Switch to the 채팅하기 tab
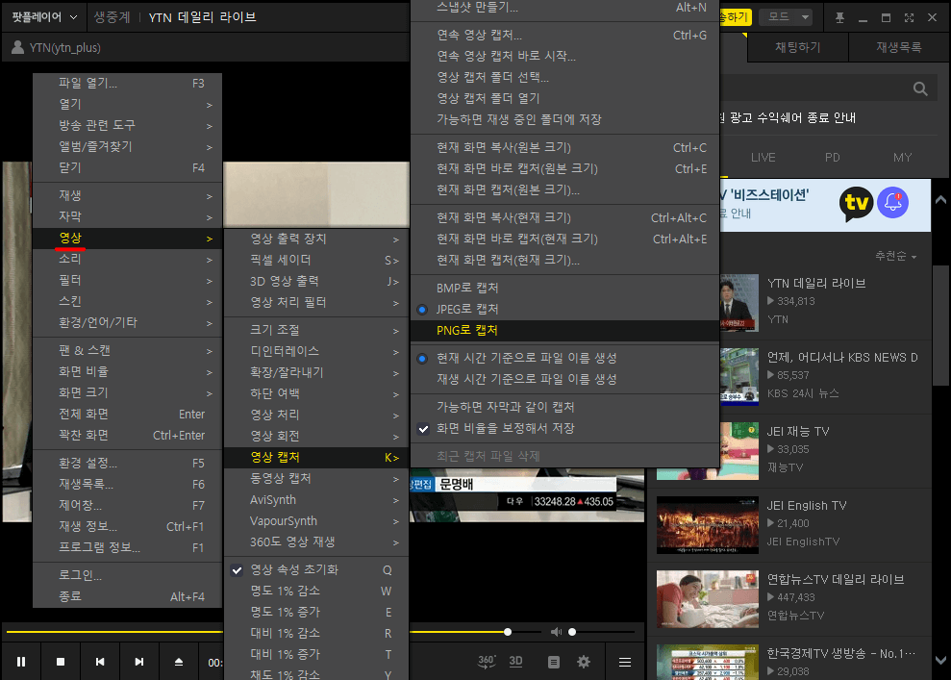Viewport: 951px width, 680px height. coord(797,47)
